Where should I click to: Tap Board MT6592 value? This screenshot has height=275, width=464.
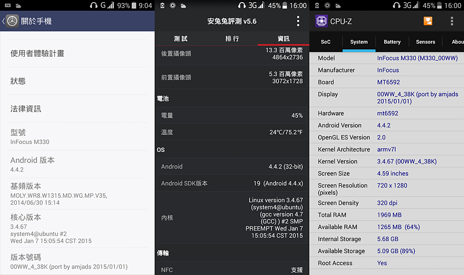[388, 82]
